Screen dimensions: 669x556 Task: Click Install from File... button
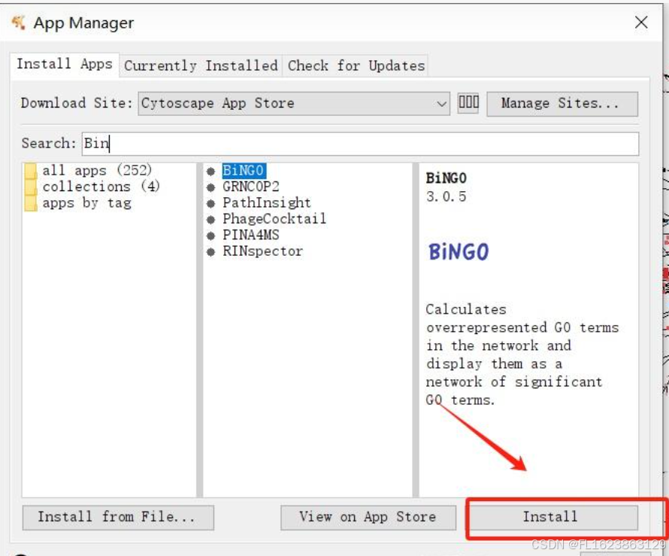[x=118, y=517]
